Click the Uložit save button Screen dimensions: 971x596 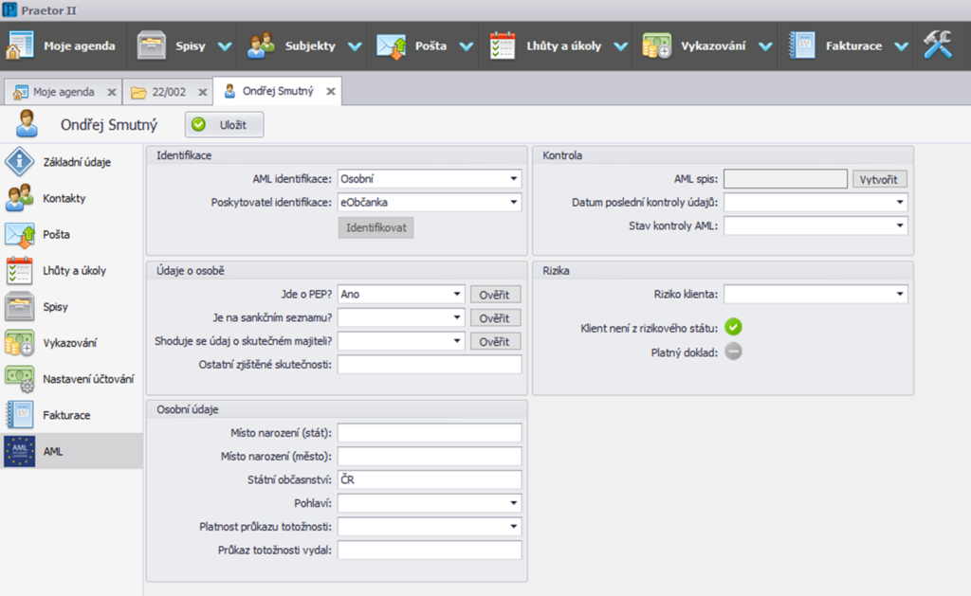(x=224, y=125)
